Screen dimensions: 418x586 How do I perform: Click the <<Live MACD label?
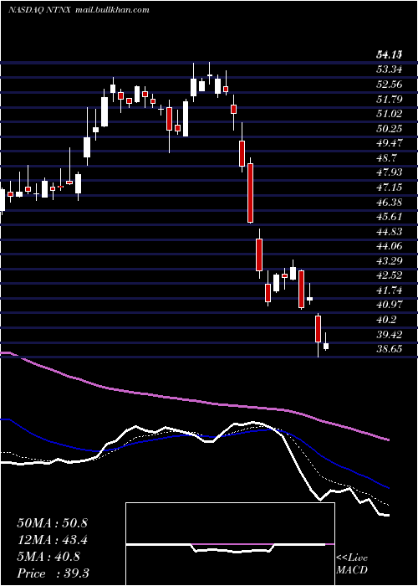(352, 564)
